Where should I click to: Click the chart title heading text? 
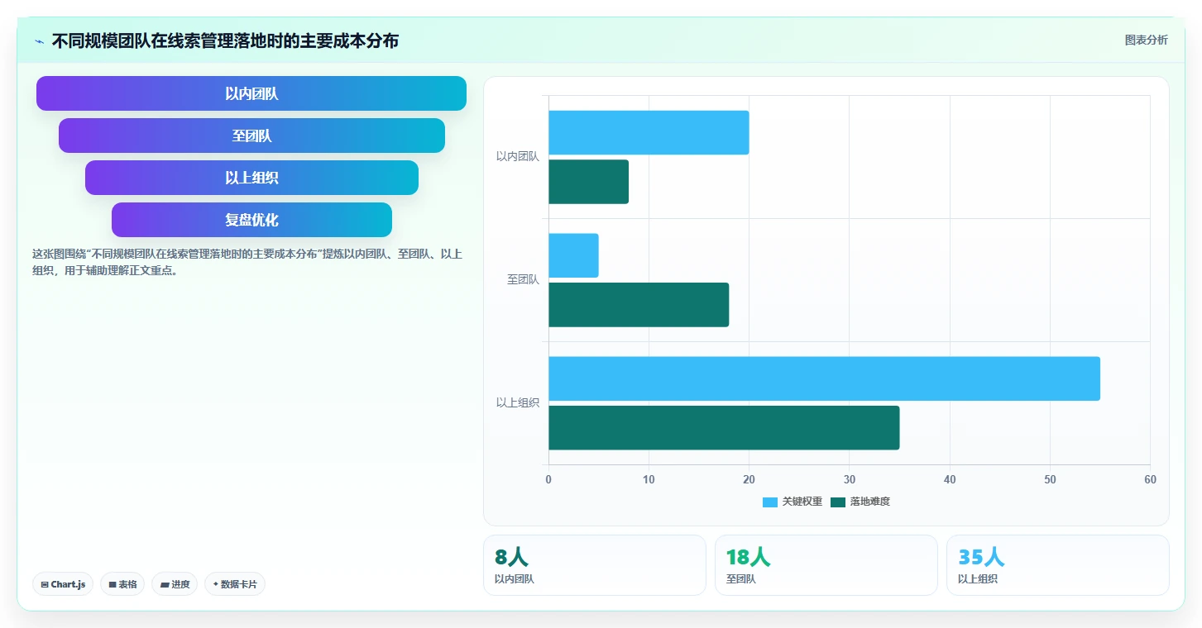tap(225, 40)
